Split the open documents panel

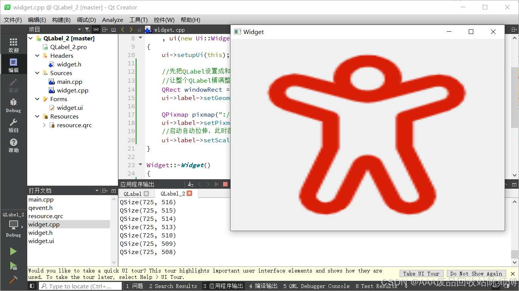105,191
